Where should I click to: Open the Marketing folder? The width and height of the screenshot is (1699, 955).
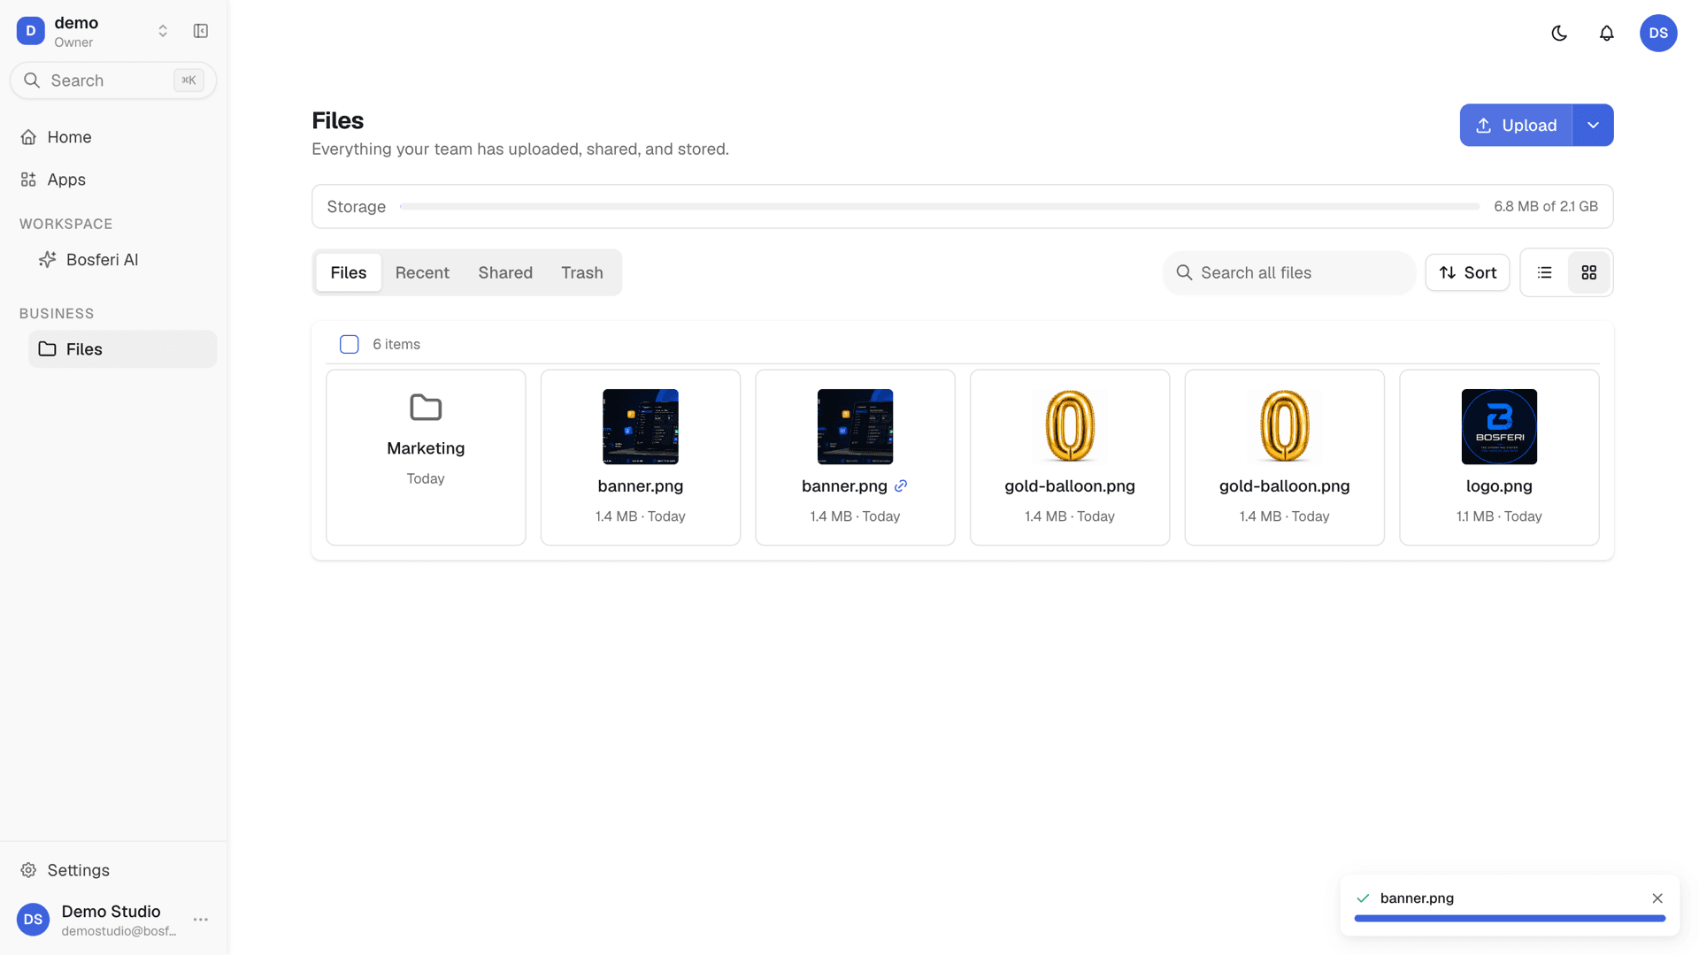[426, 457]
